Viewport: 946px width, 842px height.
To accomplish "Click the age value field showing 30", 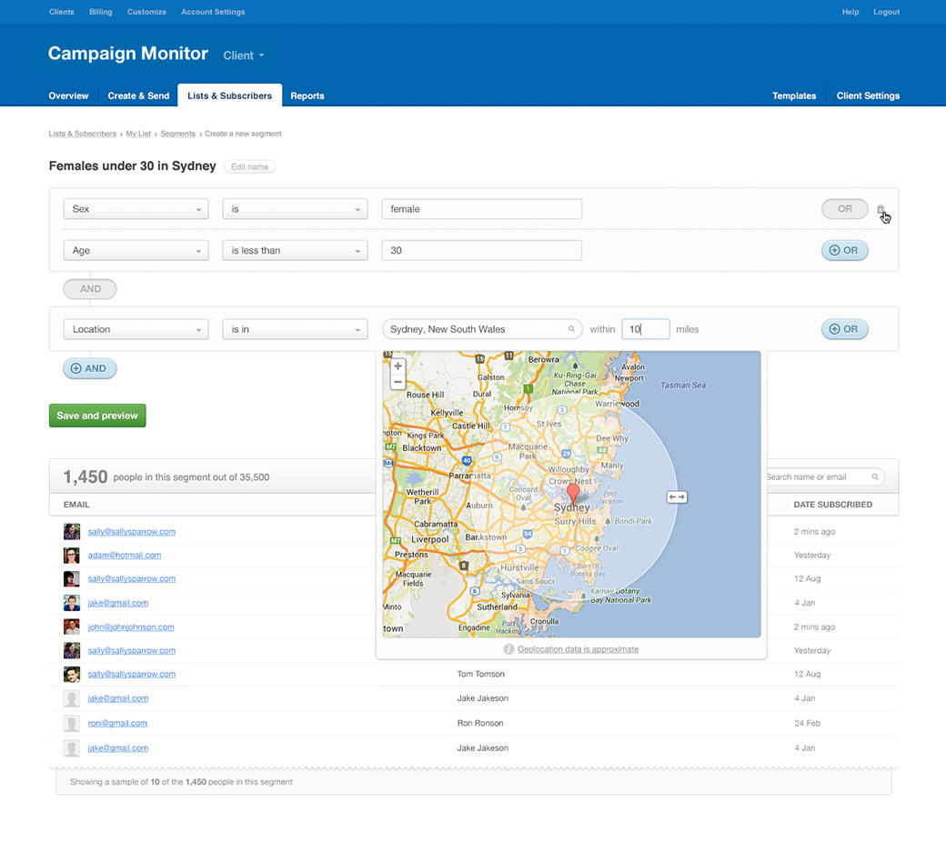I will pyautogui.click(x=482, y=250).
